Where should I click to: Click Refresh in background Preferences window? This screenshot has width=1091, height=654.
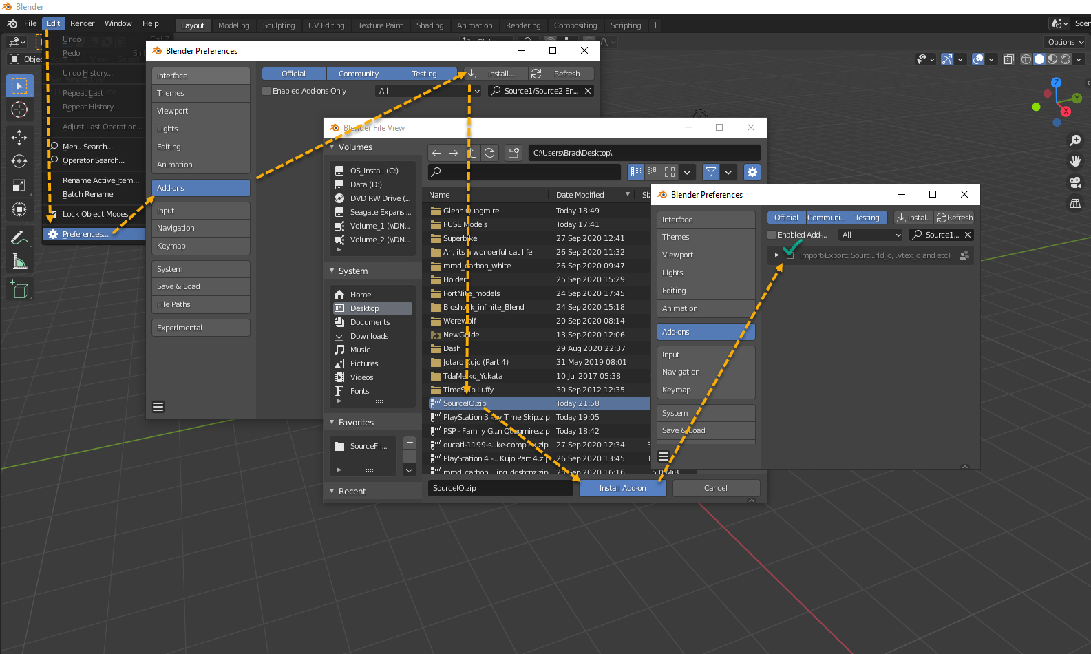[561, 74]
